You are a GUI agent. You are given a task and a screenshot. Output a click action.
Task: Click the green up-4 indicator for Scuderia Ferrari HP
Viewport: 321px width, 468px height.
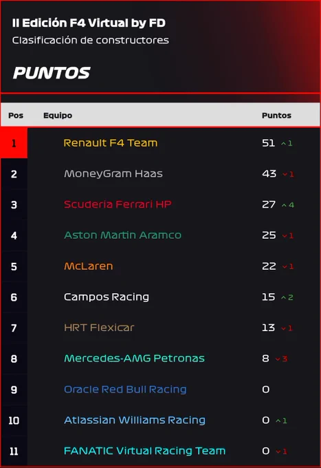(x=287, y=205)
